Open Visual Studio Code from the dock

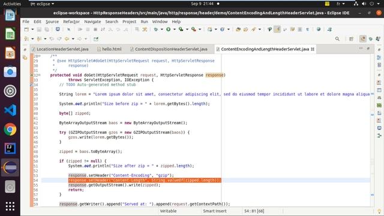[x=10, y=110]
